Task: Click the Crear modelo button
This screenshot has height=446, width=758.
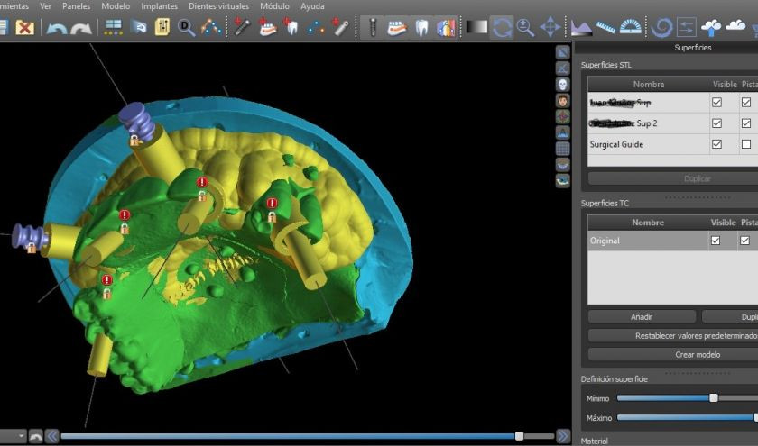Action: pyautogui.click(x=698, y=354)
